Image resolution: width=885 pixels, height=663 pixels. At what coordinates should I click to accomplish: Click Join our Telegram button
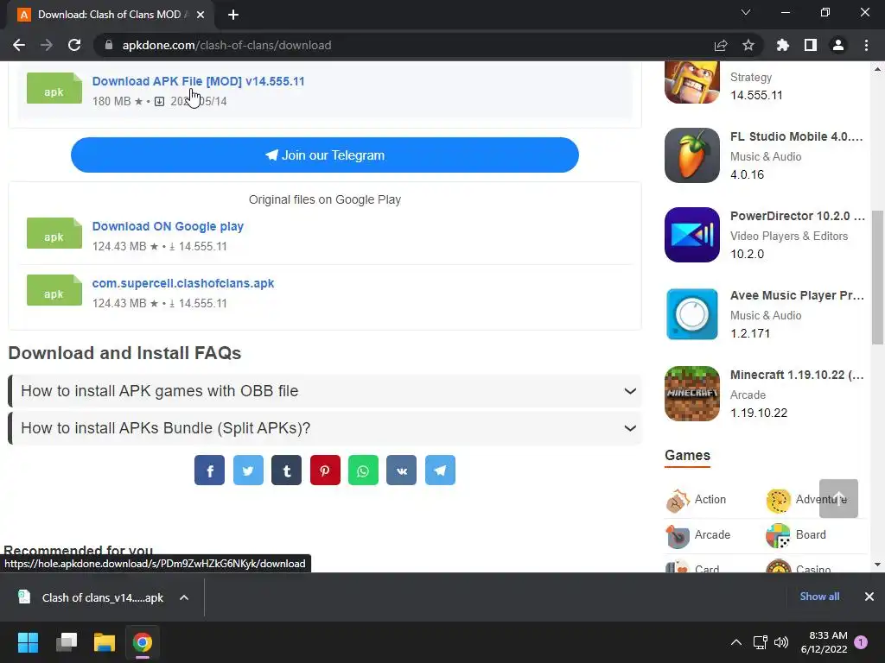325,155
